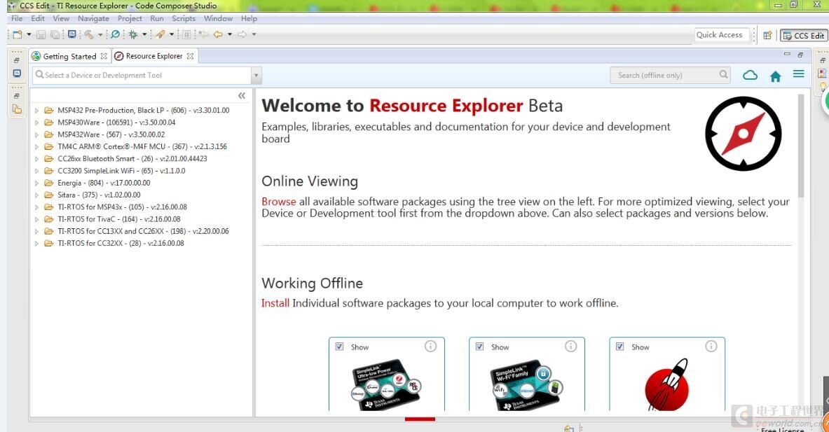
Task: Open the Window menu
Action: pos(219,18)
